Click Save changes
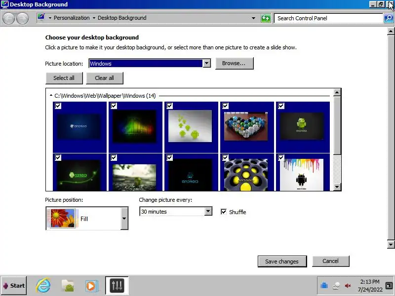 [x=282, y=261]
